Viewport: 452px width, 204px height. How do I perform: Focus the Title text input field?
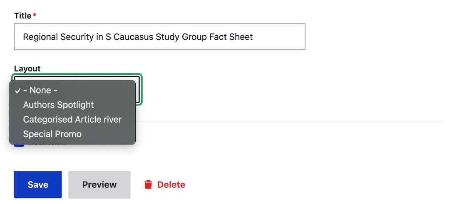(x=159, y=37)
